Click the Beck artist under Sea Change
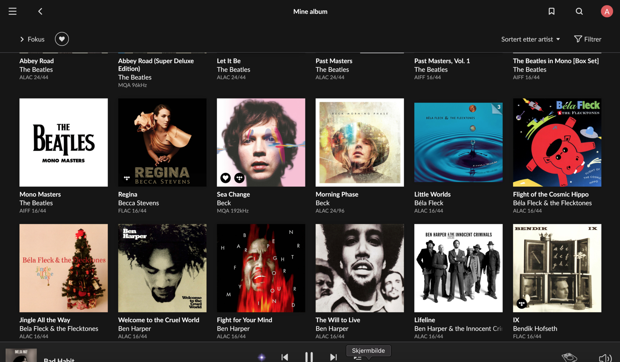620x362 pixels. [x=224, y=203]
